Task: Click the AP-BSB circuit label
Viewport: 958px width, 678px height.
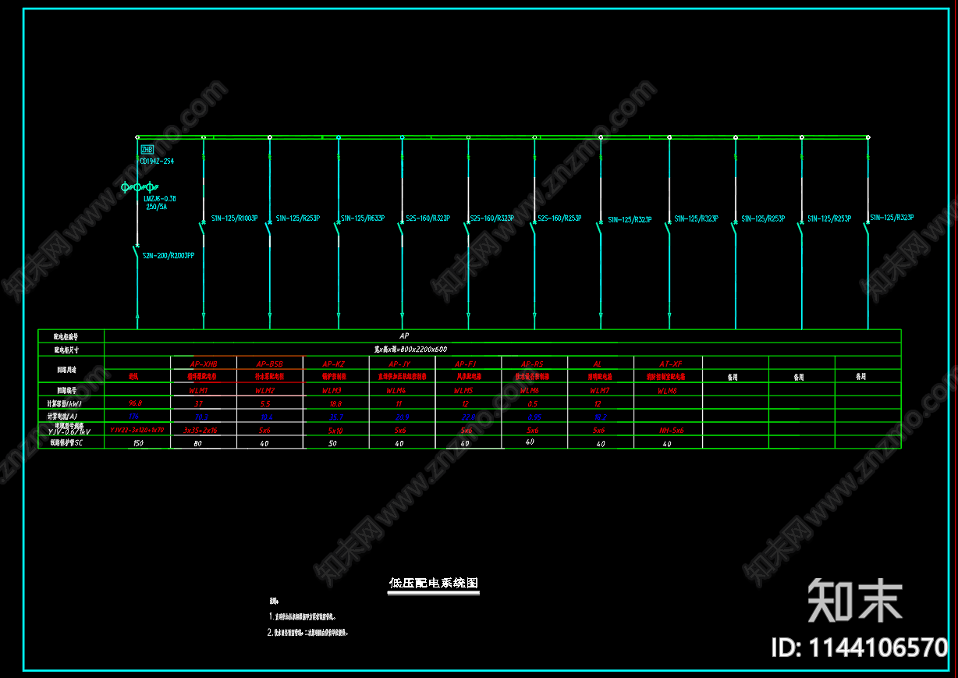Action: click(x=269, y=364)
